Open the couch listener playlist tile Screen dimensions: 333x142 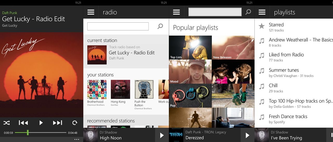pyautogui.click(x=233, y=118)
